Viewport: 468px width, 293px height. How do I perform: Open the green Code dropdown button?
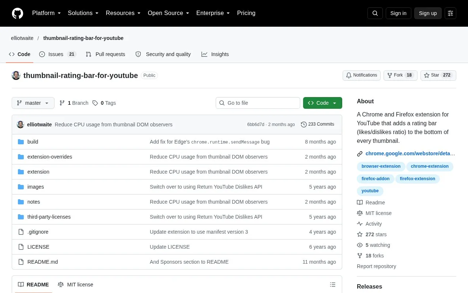click(322, 103)
